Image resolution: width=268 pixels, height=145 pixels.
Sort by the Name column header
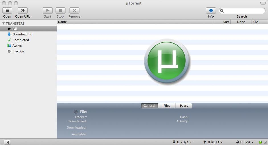click(x=135, y=22)
